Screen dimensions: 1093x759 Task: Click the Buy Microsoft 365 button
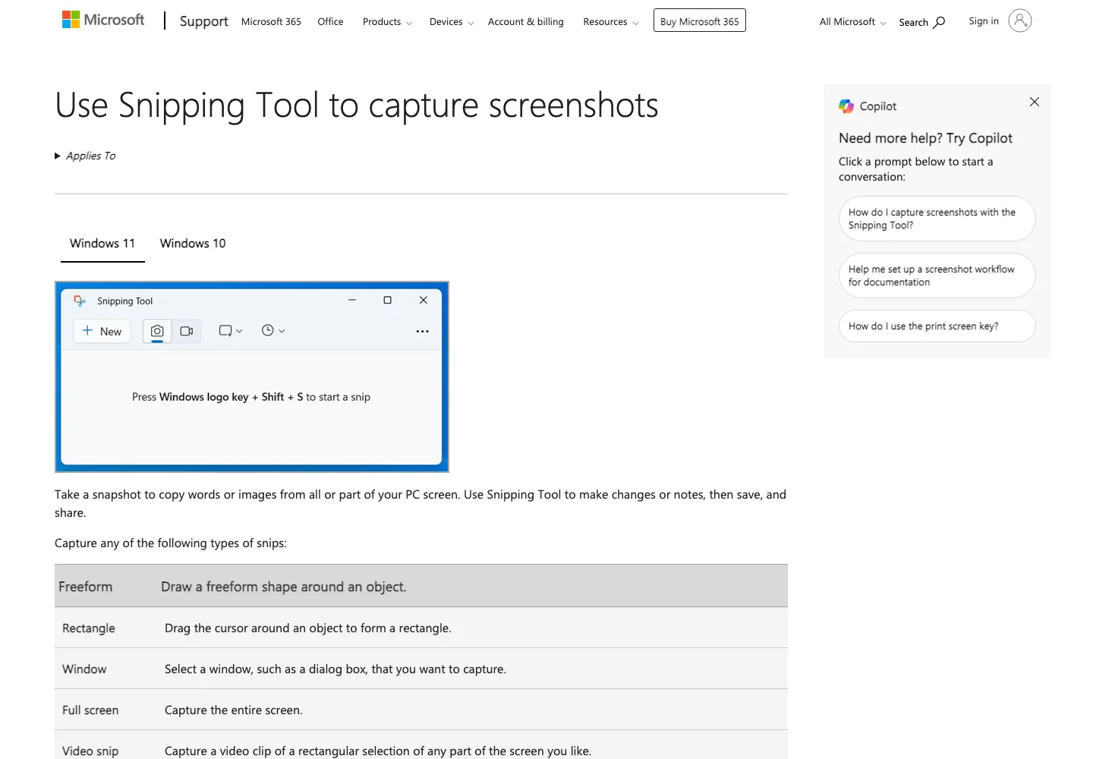click(x=700, y=20)
